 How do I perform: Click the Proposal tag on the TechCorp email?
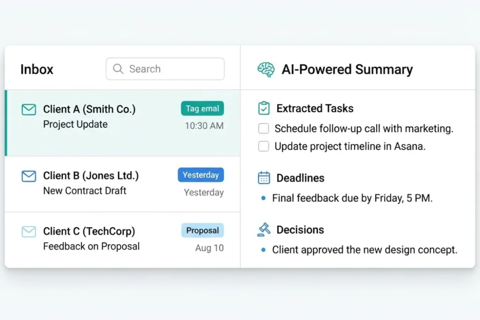(202, 230)
